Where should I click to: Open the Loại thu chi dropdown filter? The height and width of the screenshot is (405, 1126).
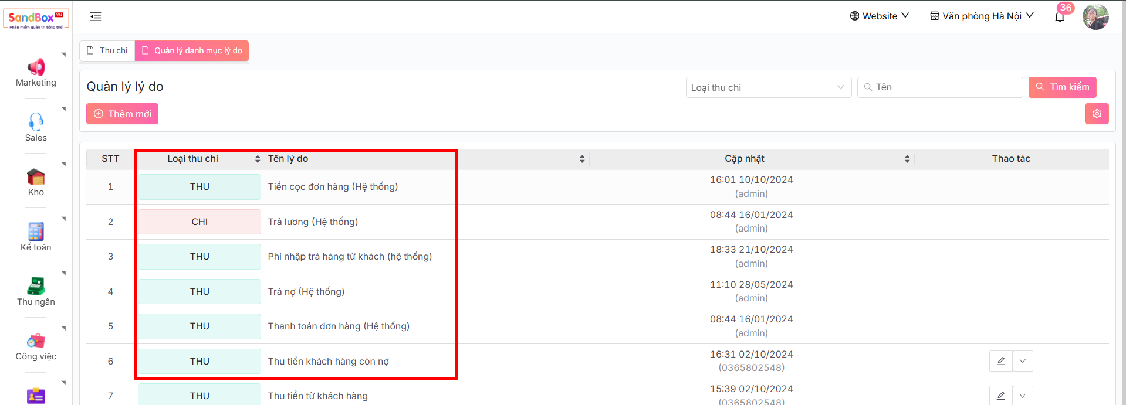click(x=768, y=87)
